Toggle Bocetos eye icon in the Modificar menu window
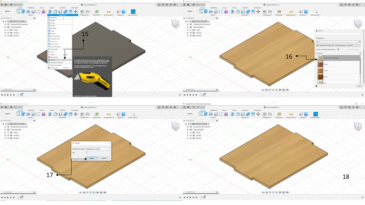This screenshot has height=205, width=365. (8, 36)
